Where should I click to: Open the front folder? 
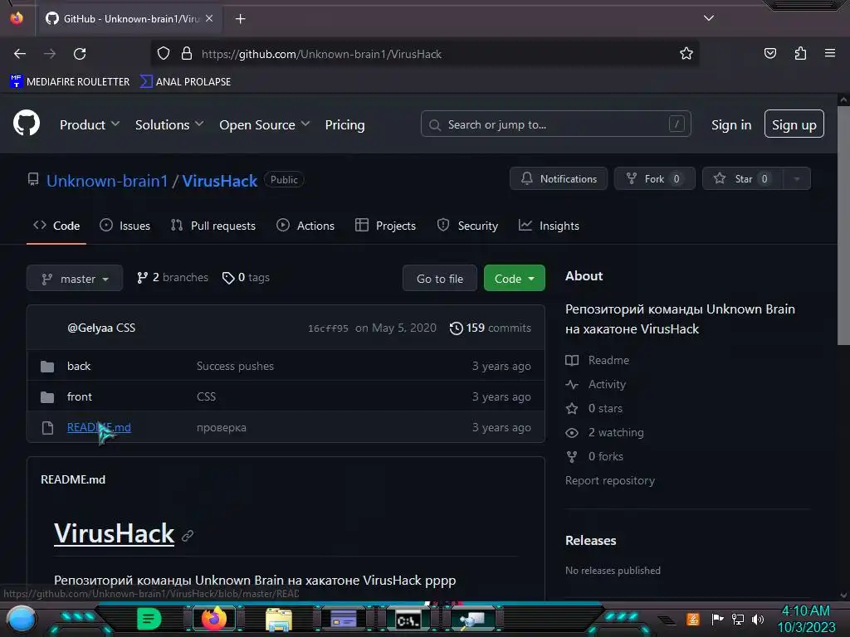[79, 397]
